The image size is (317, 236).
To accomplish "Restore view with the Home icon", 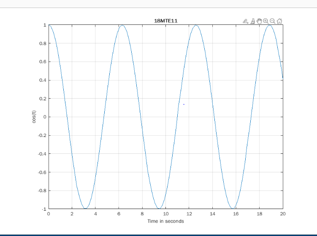I will click(279, 21).
